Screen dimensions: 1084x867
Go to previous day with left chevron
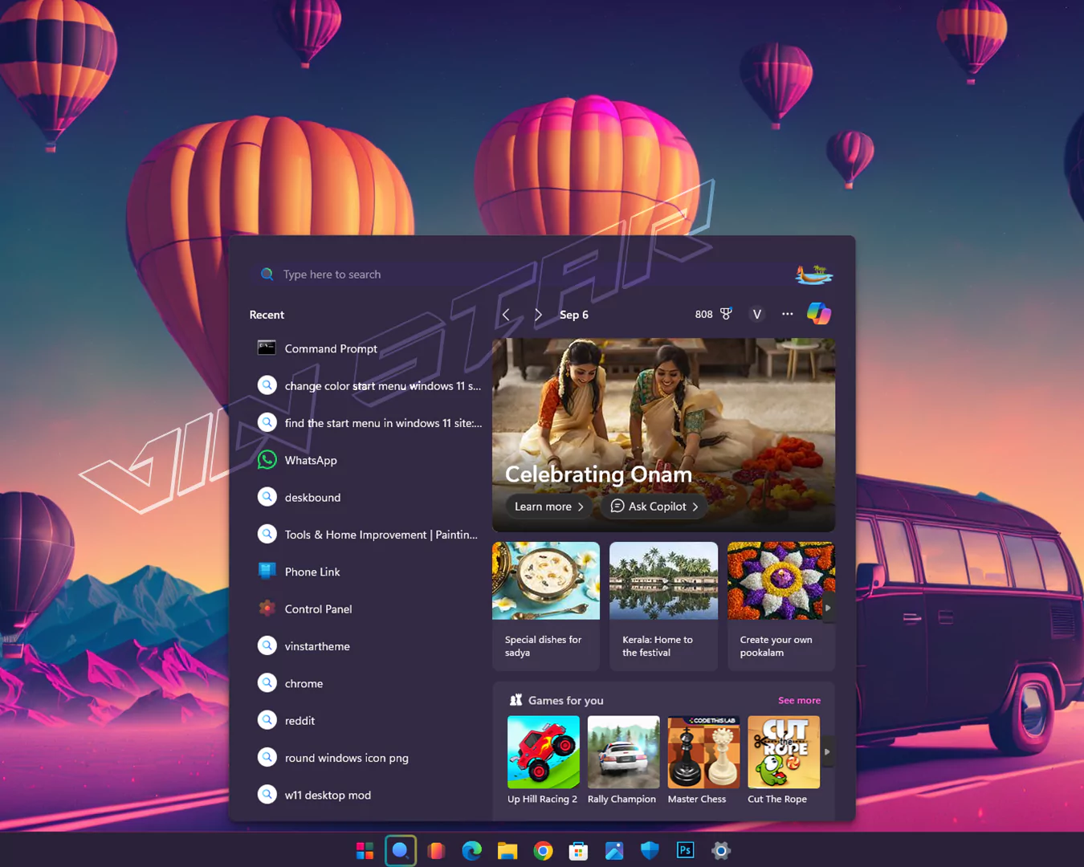[506, 315]
